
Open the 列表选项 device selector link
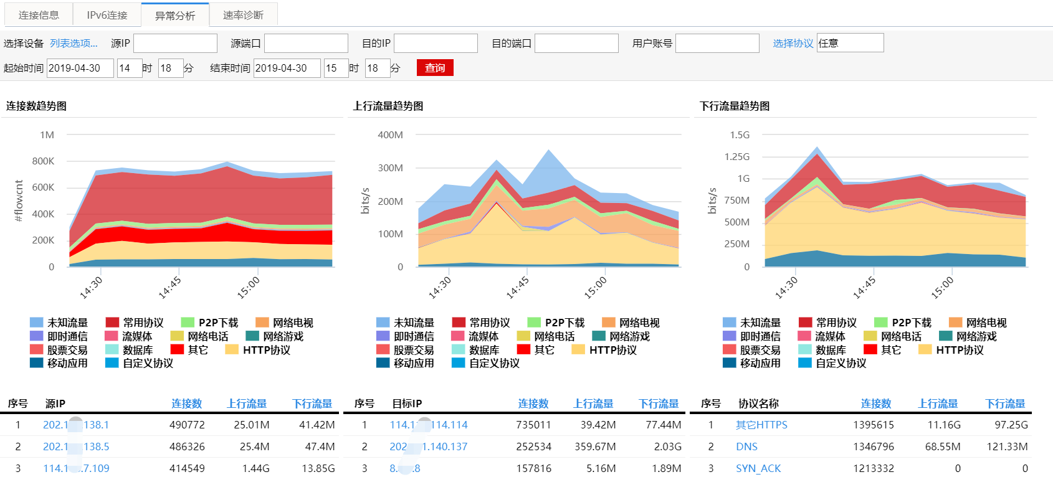(x=74, y=43)
